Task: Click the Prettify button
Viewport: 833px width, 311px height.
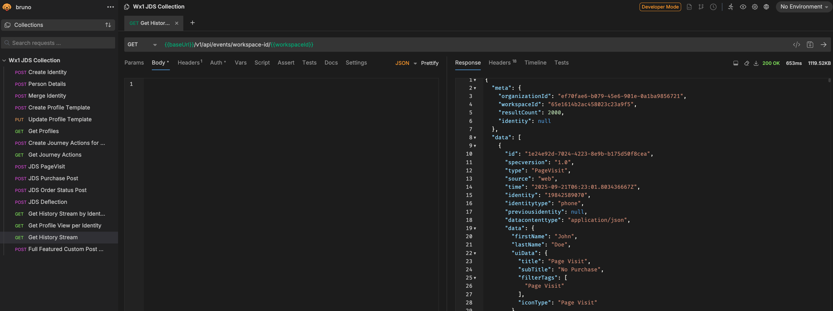Action: click(x=430, y=63)
